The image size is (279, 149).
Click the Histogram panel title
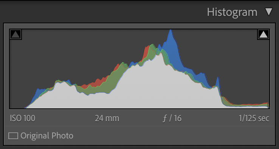click(x=232, y=12)
